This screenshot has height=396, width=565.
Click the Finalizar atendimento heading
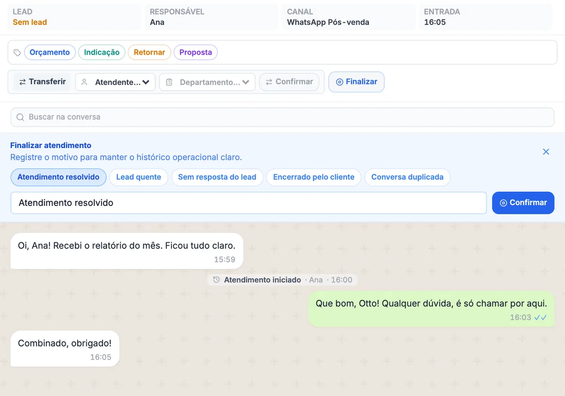tap(51, 145)
